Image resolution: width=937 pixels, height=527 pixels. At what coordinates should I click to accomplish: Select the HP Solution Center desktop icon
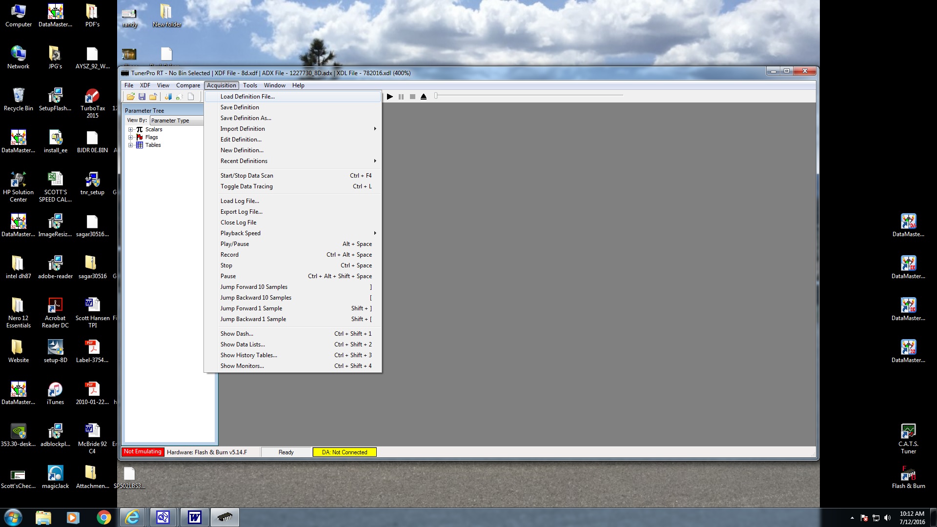pos(18,187)
